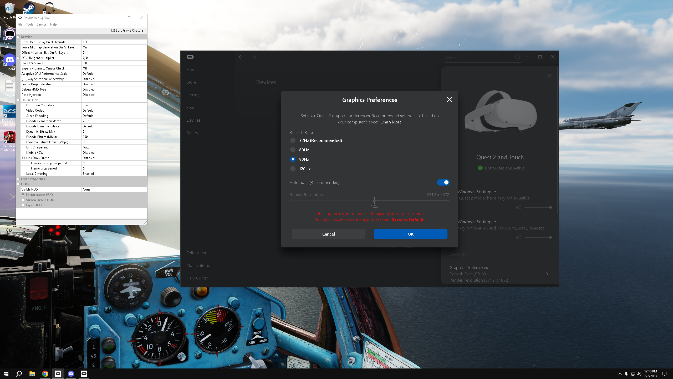This screenshot has width=673, height=379.
Task: Click the Lost Frame Capture icon
Action: [113, 31]
